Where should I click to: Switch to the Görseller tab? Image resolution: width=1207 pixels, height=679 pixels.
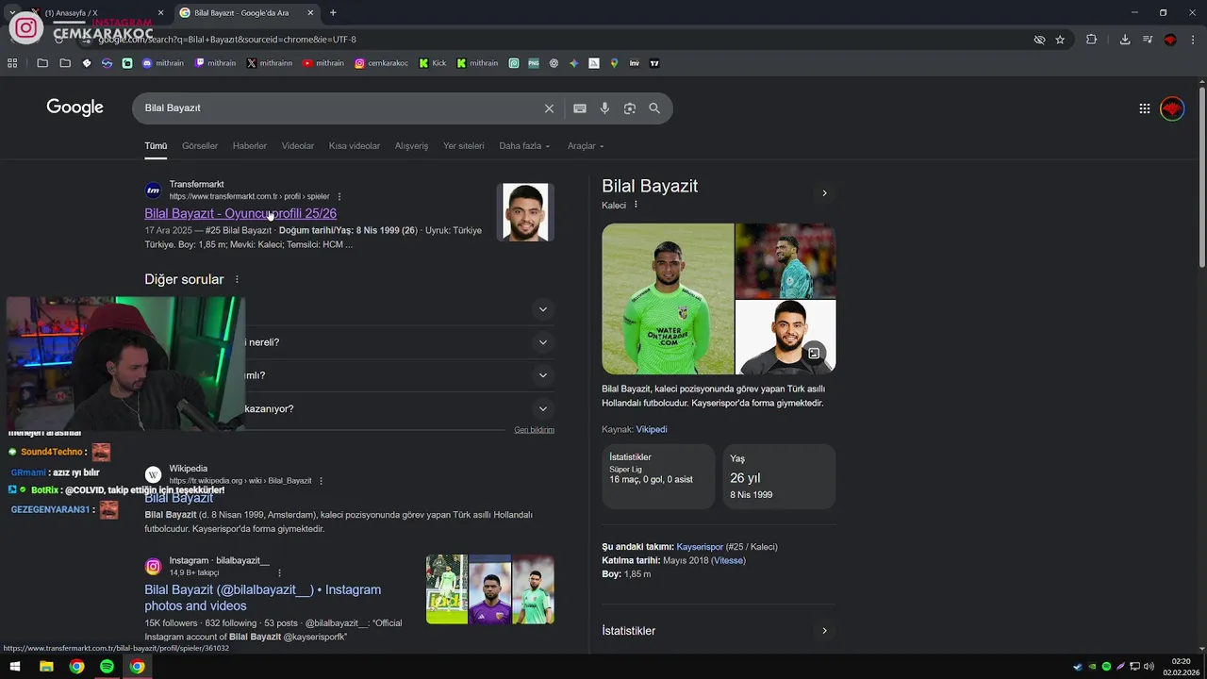click(x=200, y=146)
